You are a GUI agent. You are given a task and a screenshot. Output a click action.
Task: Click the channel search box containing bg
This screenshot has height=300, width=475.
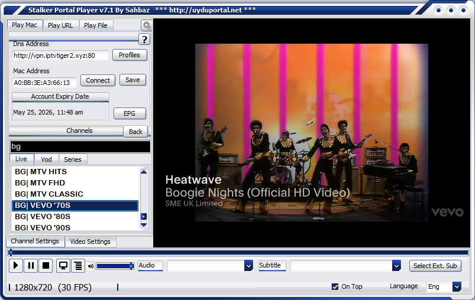(x=80, y=146)
